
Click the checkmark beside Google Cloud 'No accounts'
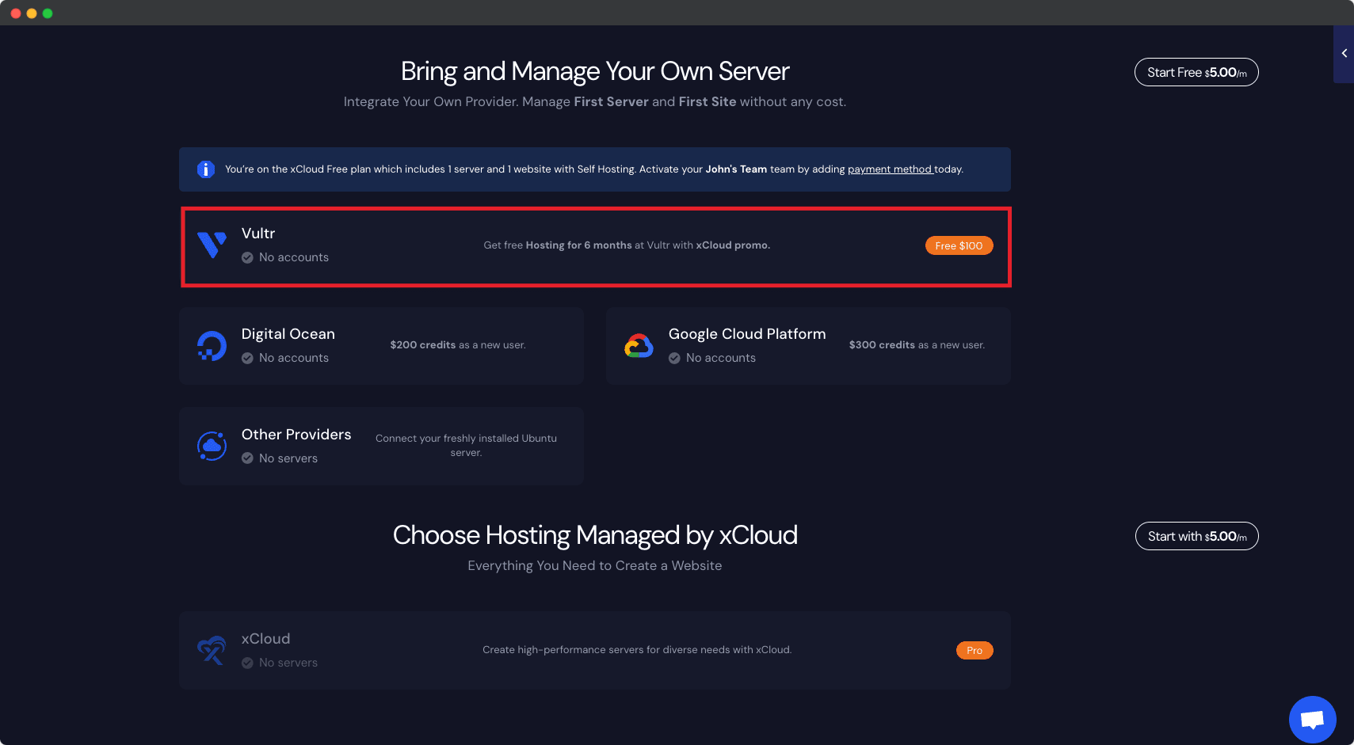coord(674,358)
